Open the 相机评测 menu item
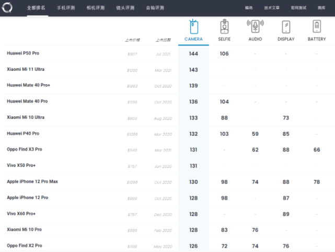The width and height of the screenshot is (335, 252). tap(96, 8)
